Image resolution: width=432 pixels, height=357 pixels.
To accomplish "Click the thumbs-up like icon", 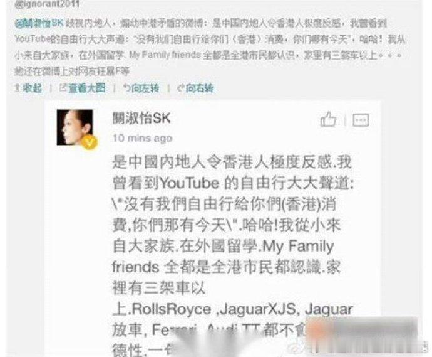I will click(328, 119).
